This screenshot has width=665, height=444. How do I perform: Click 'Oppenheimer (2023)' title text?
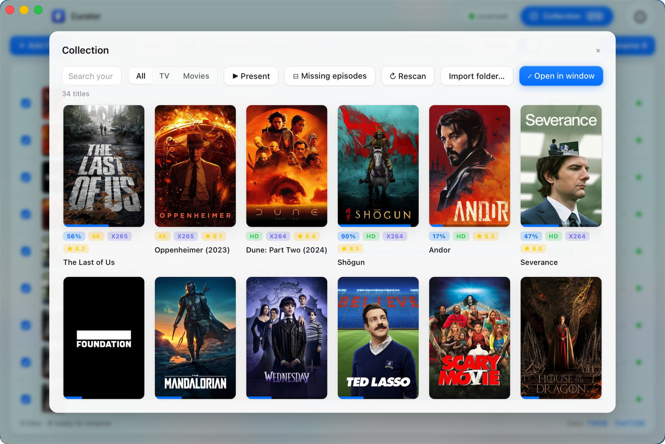[x=192, y=250]
